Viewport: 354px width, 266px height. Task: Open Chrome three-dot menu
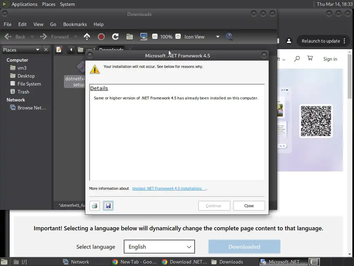tap(344, 41)
